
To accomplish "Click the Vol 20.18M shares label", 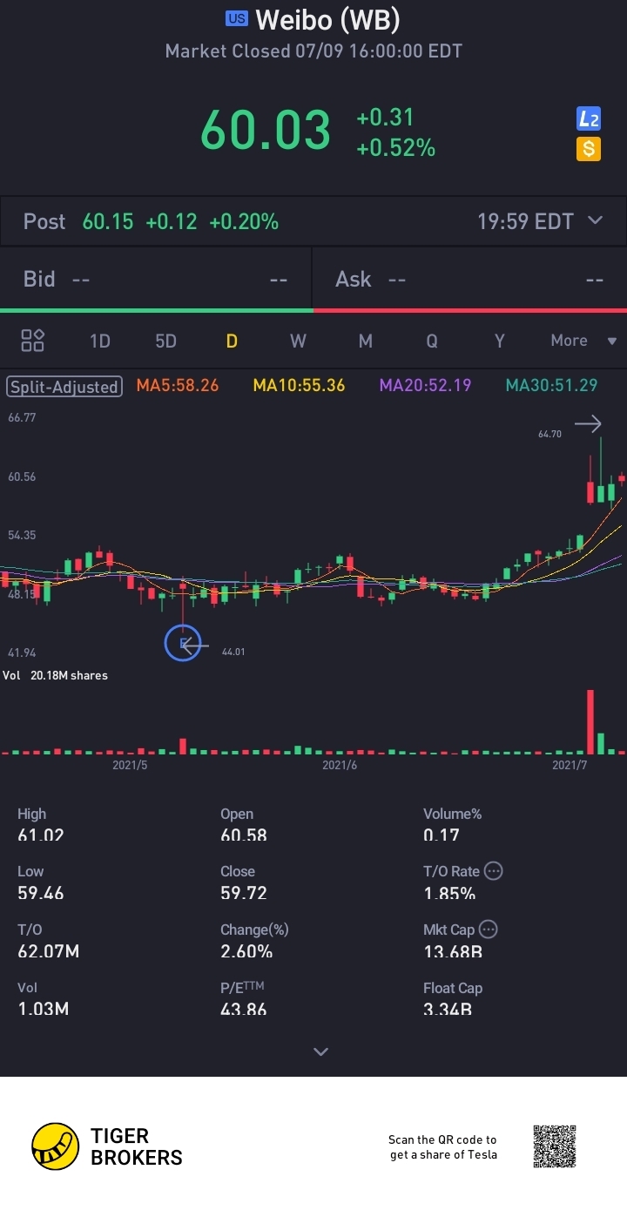I will click(56, 675).
